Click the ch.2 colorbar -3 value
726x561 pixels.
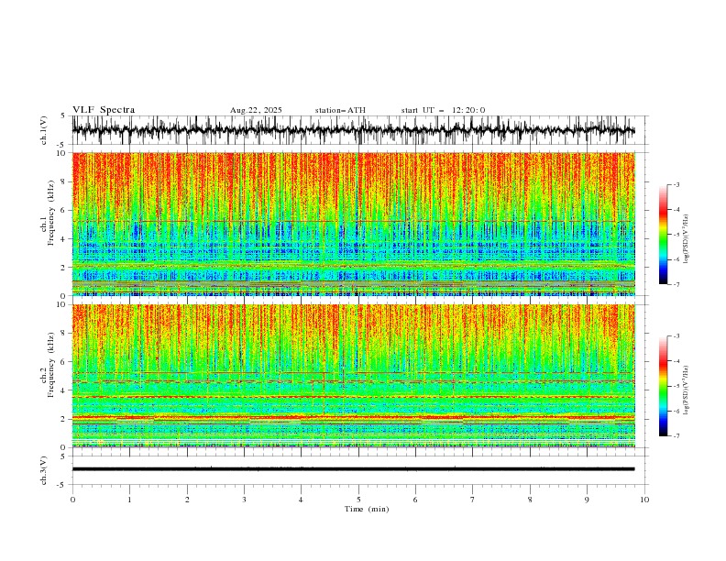coord(676,336)
